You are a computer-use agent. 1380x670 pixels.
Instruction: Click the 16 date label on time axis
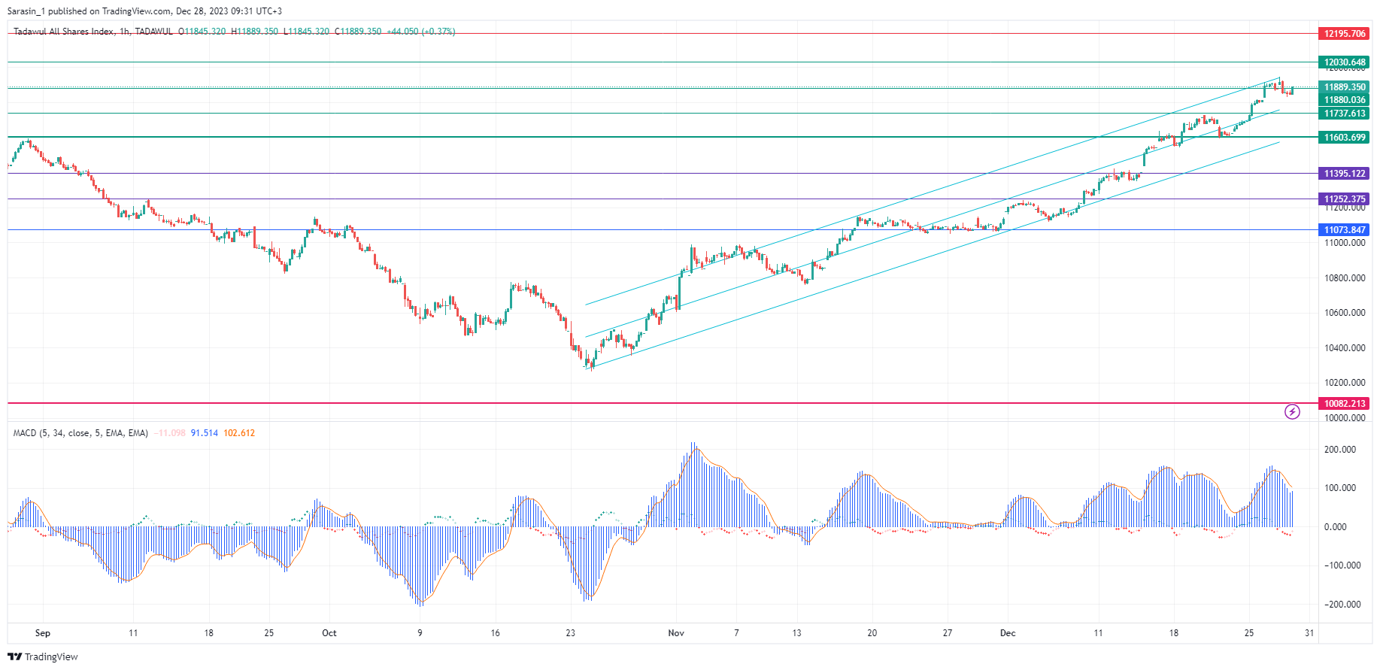pyautogui.click(x=495, y=633)
